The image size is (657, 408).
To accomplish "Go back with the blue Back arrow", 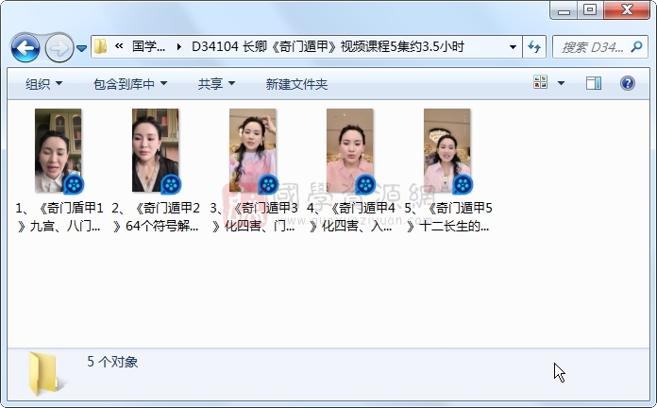I will 25,48.
